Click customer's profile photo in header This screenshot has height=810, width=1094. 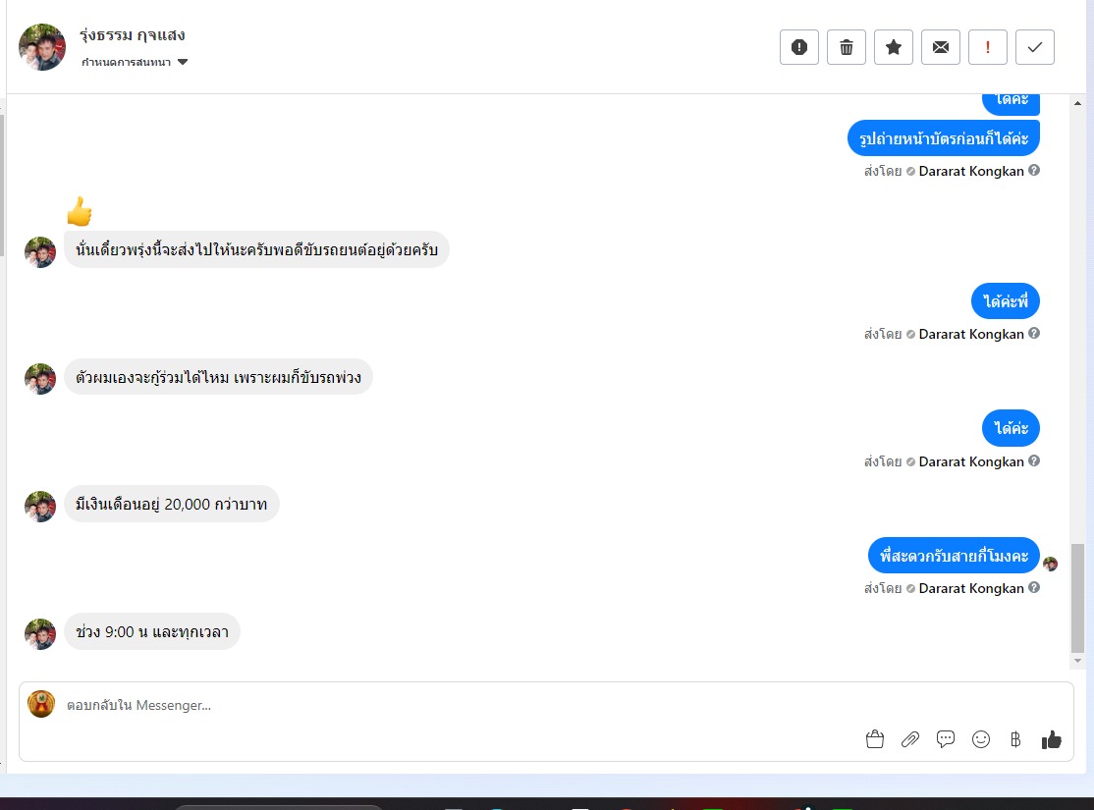pyautogui.click(x=42, y=47)
